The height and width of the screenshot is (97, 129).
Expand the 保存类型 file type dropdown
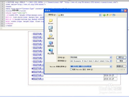111,61
